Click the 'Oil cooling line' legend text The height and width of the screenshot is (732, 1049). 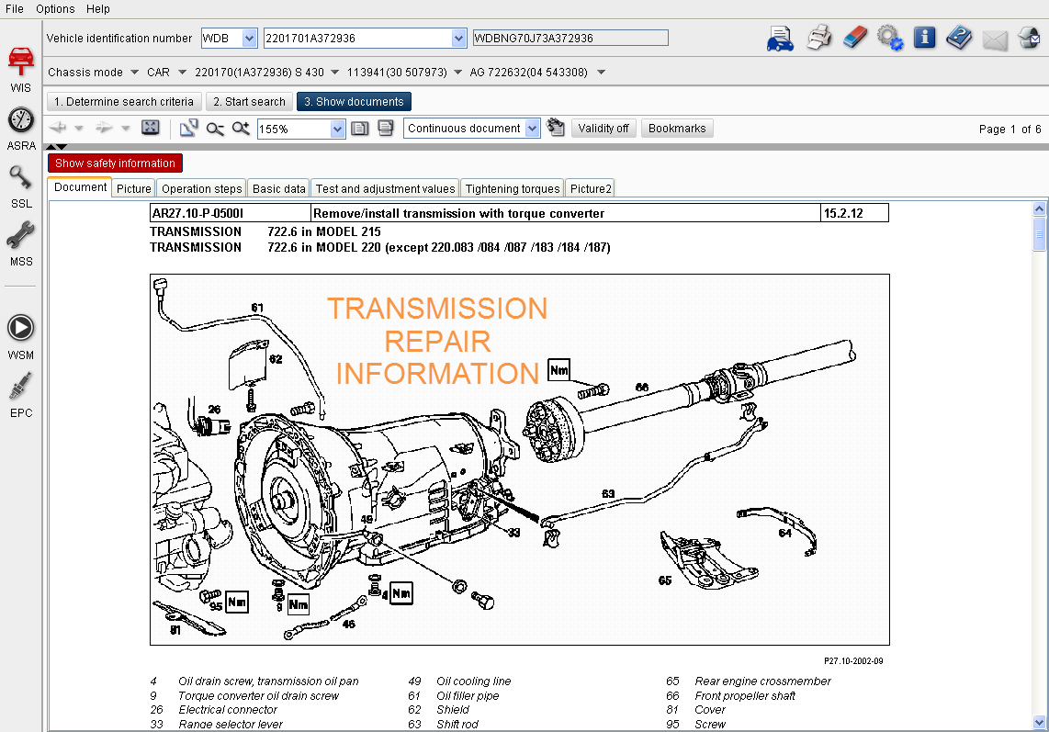[x=474, y=681]
